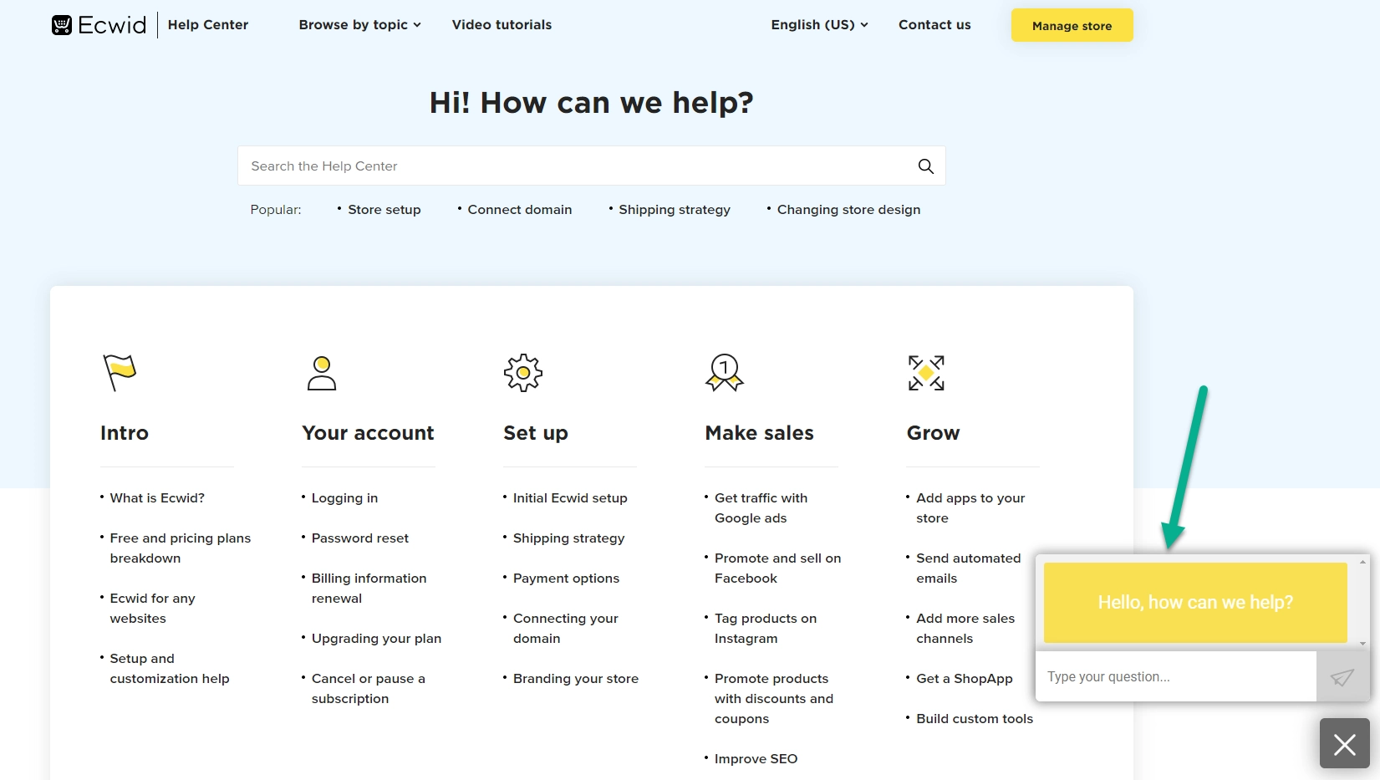Viewport: 1380px width, 780px height.
Task: Open Tag products on Instagram
Action: (766, 629)
